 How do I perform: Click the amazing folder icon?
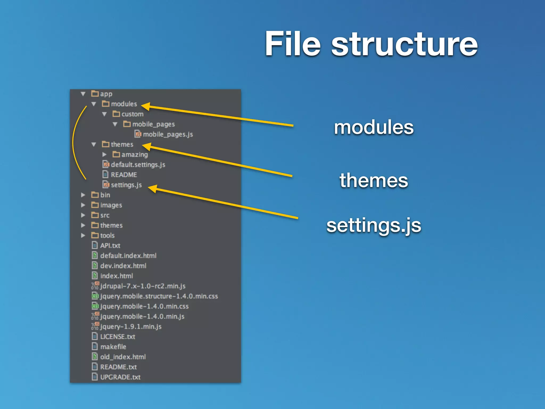pyautogui.click(x=116, y=154)
